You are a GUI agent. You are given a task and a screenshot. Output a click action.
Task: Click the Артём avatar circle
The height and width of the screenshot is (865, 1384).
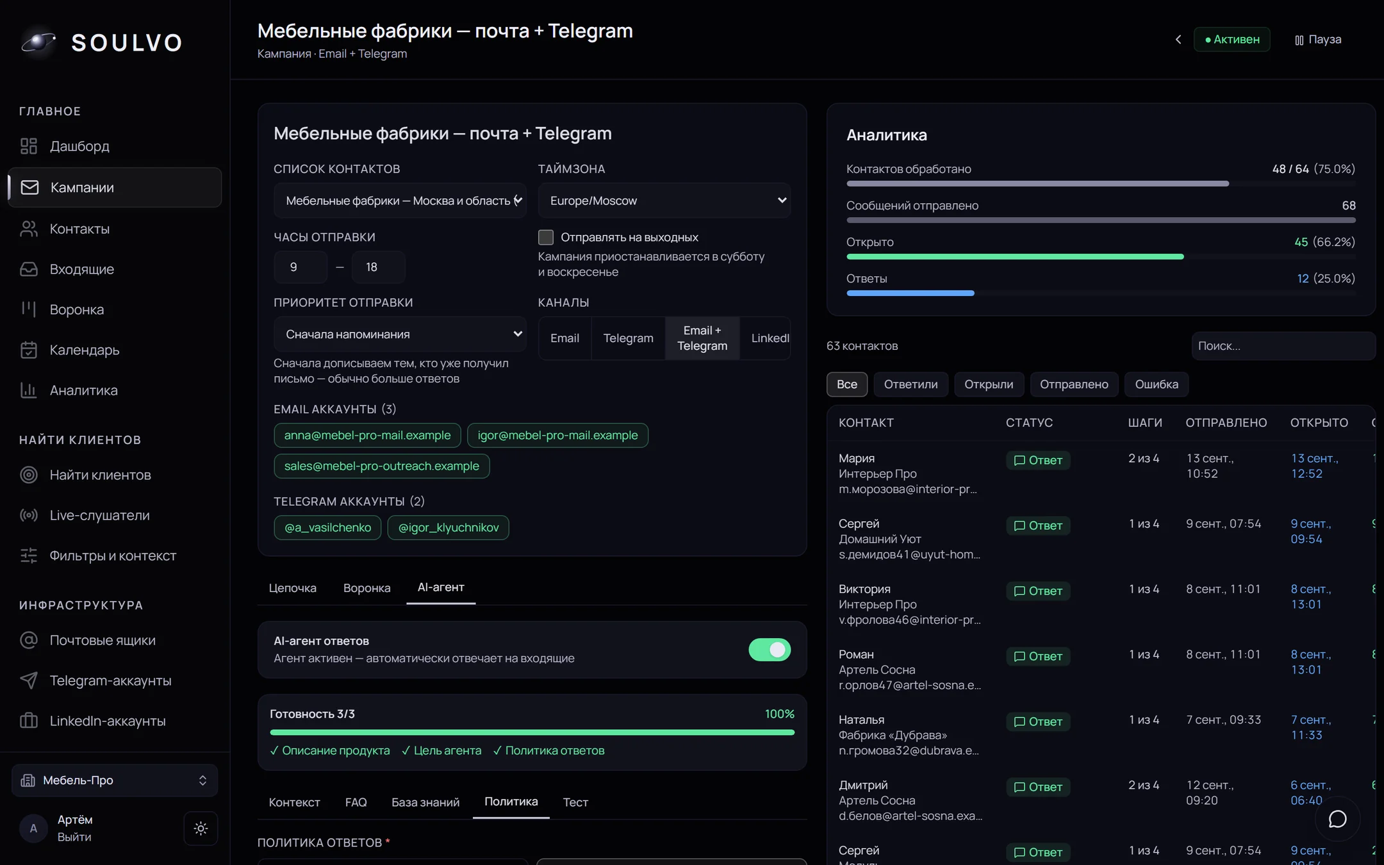coord(33,828)
